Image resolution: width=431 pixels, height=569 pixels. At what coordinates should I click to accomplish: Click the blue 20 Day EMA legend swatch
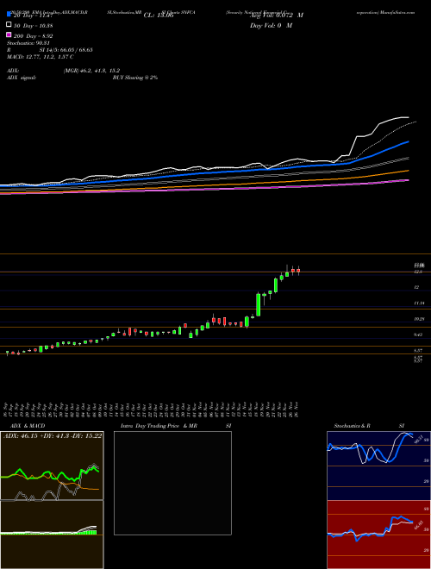pyautogui.click(x=9, y=14)
